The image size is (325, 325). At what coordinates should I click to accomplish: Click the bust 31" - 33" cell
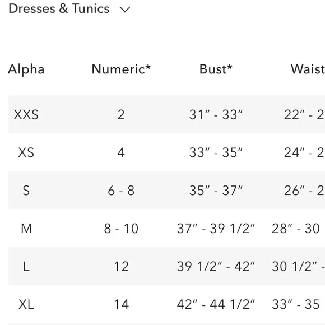(x=216, y=115)
